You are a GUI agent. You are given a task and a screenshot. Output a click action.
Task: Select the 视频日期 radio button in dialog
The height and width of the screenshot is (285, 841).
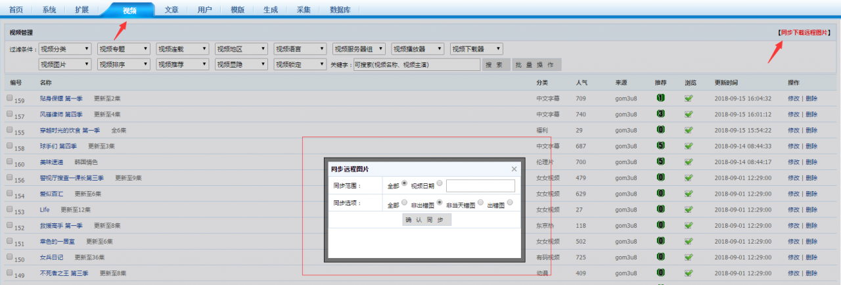pyautogui.click(x=440, y=184)
